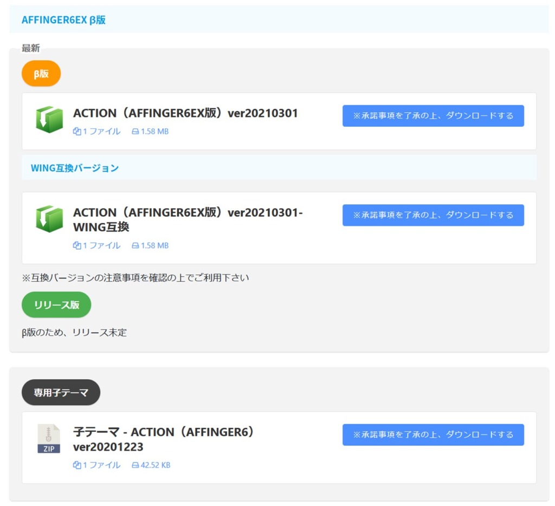Image resolution: width=555 pixels, height=506 pixels.
Task: Click the file count icon under the WING互換 download
Action: pos(77,245)
